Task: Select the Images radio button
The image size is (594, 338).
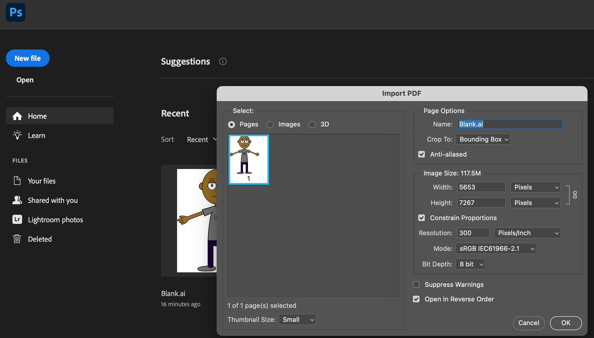Action: [270, 124]
